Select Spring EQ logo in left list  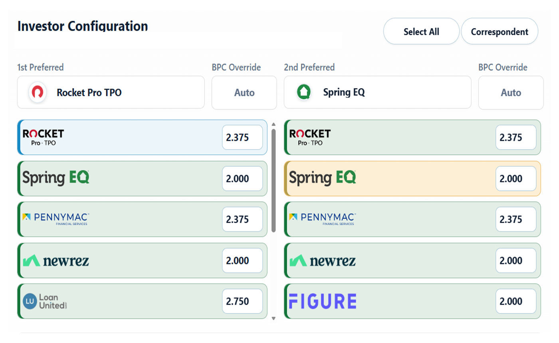point(56,178)
